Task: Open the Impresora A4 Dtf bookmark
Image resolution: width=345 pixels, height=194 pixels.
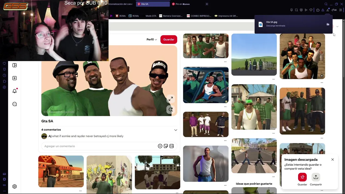Action: (226, 16)
